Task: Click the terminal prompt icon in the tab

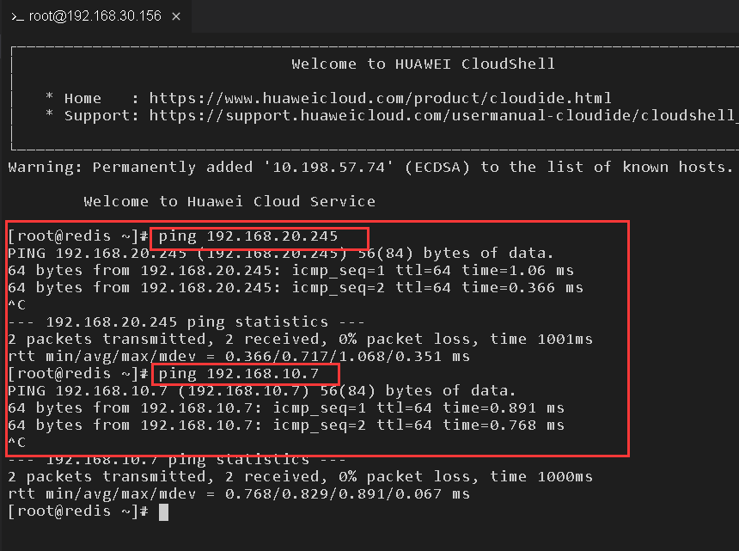Action: click(x=17, y=16)
